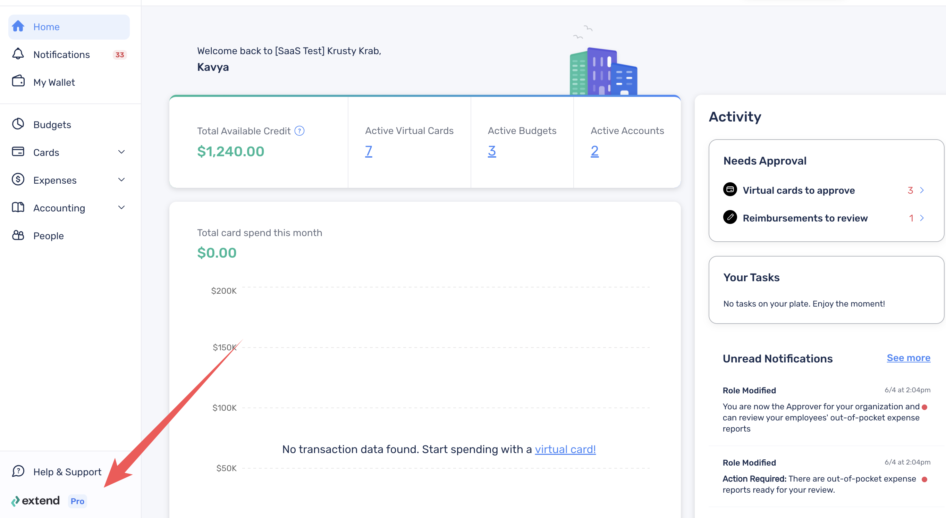Click Virtual cards to approve
Viewport: 946px width, 518px height.
799,190
